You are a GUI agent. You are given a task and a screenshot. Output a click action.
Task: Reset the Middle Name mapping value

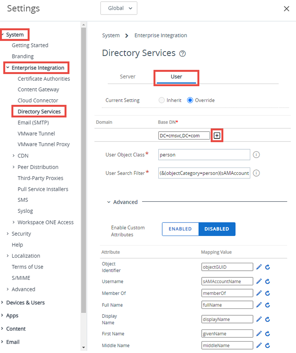pos(268,346)
